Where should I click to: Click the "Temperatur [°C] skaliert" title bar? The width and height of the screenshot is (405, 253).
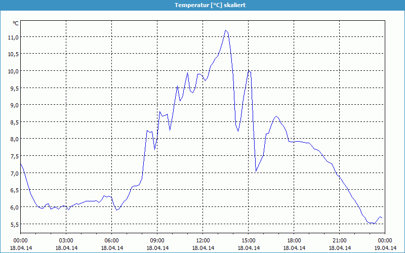202,5
